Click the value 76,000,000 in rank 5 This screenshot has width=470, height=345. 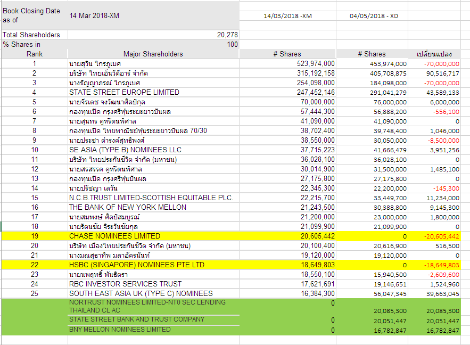372,102
